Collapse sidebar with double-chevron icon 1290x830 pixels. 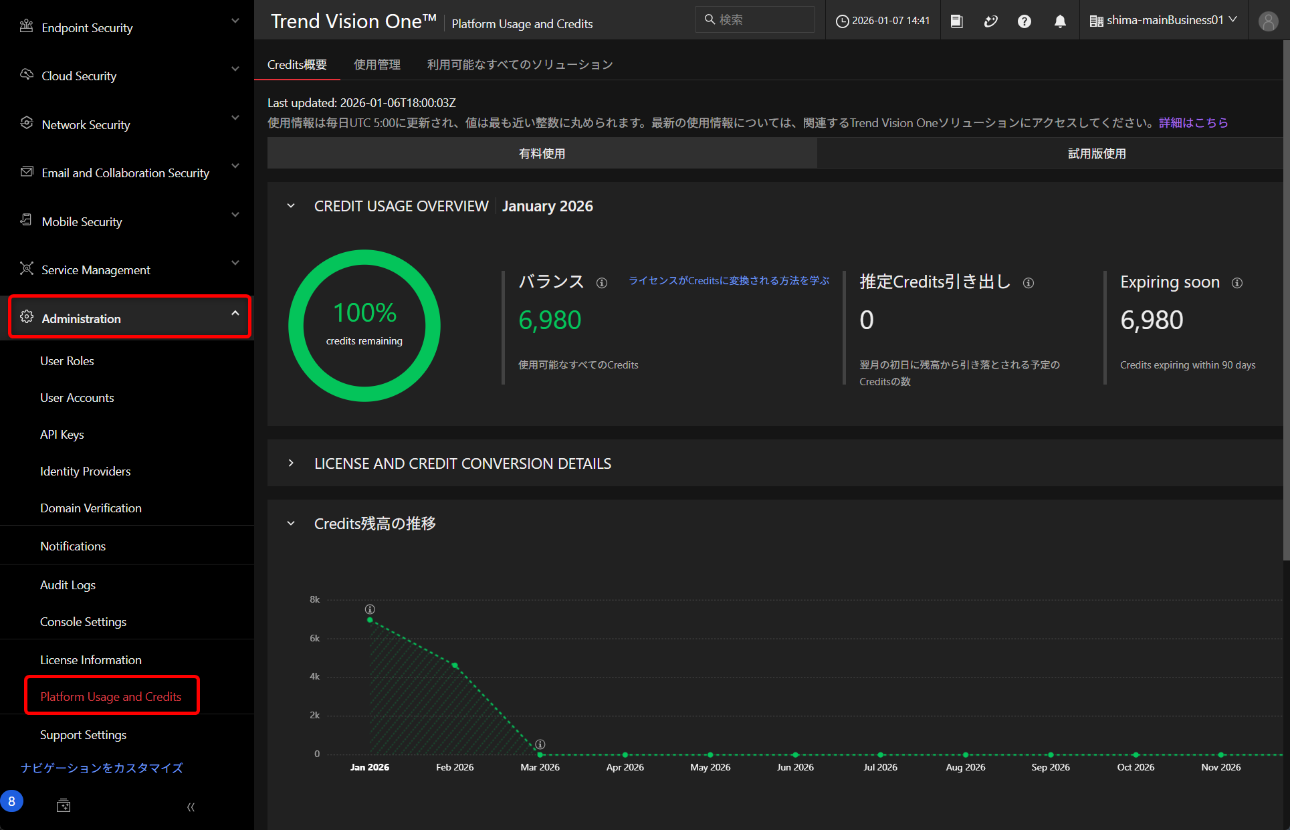click(x=191, y=807)
